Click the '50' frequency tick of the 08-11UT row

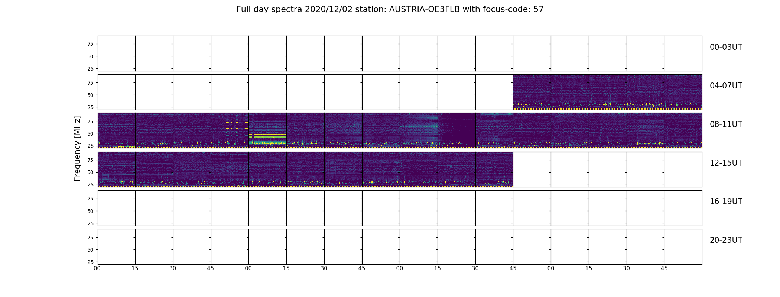point(90,134)
